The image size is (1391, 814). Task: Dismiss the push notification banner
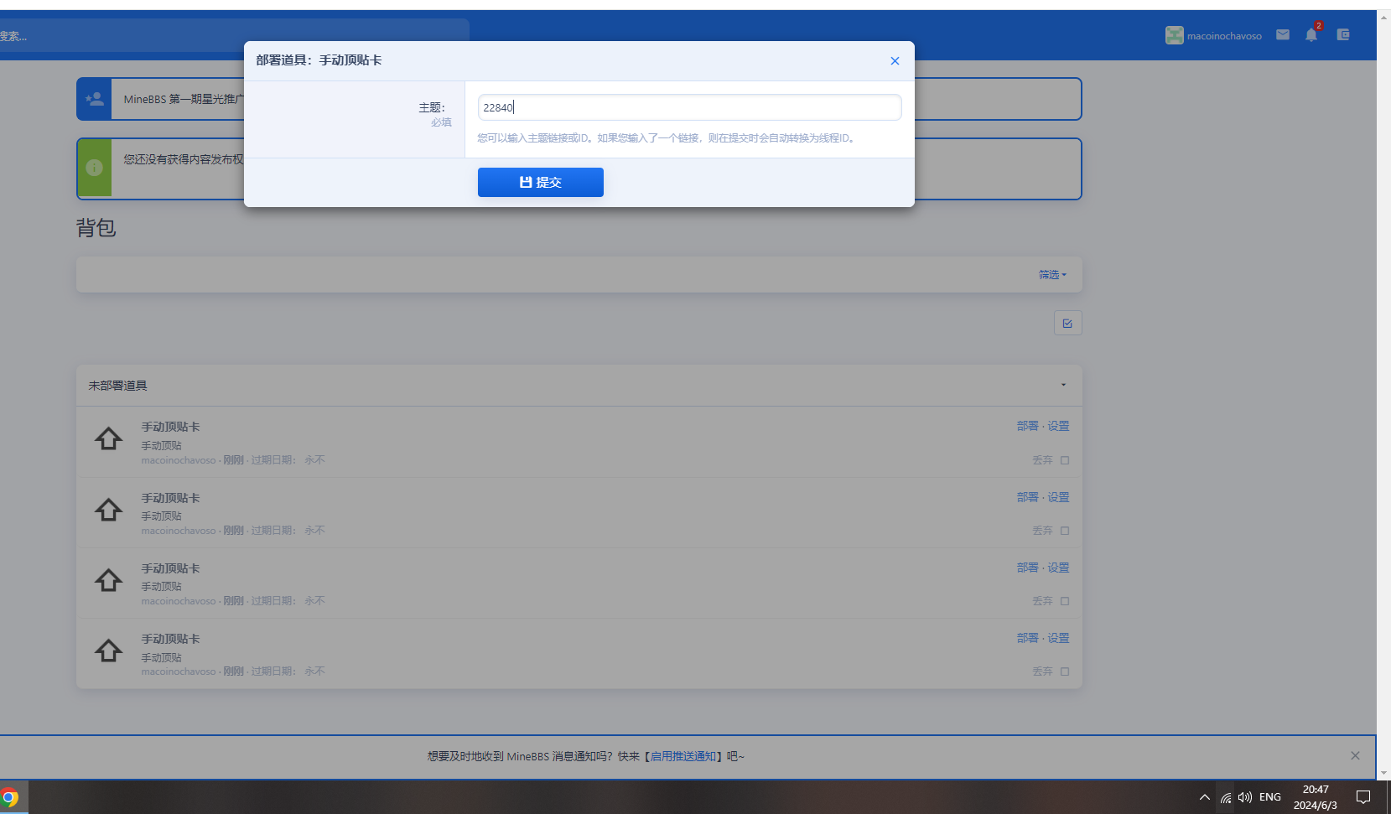(x=1355, y=756)
